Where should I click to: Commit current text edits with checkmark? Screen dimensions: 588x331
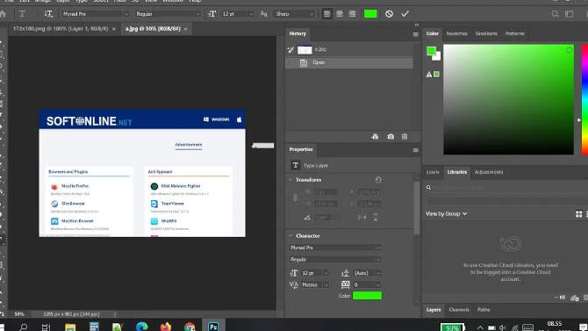pyautogui.click(x=405, y=14)
